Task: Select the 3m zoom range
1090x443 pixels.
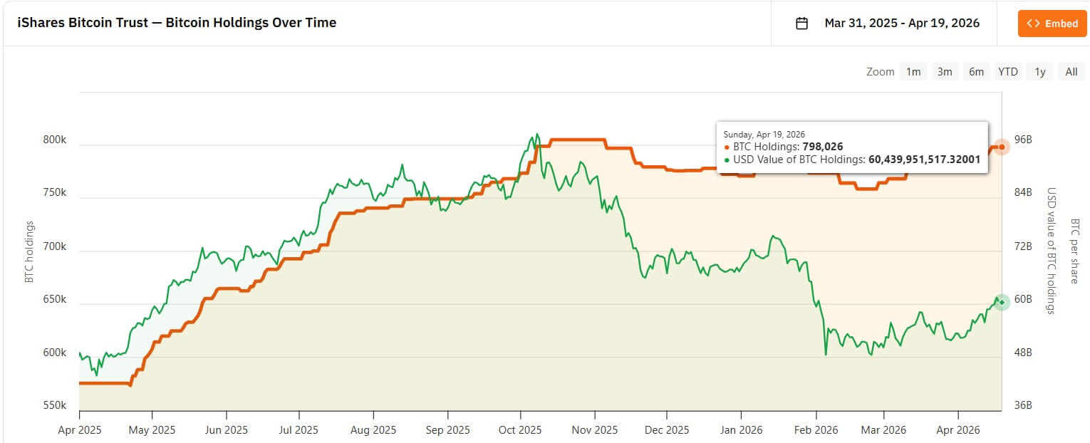Action: (945, 71)
